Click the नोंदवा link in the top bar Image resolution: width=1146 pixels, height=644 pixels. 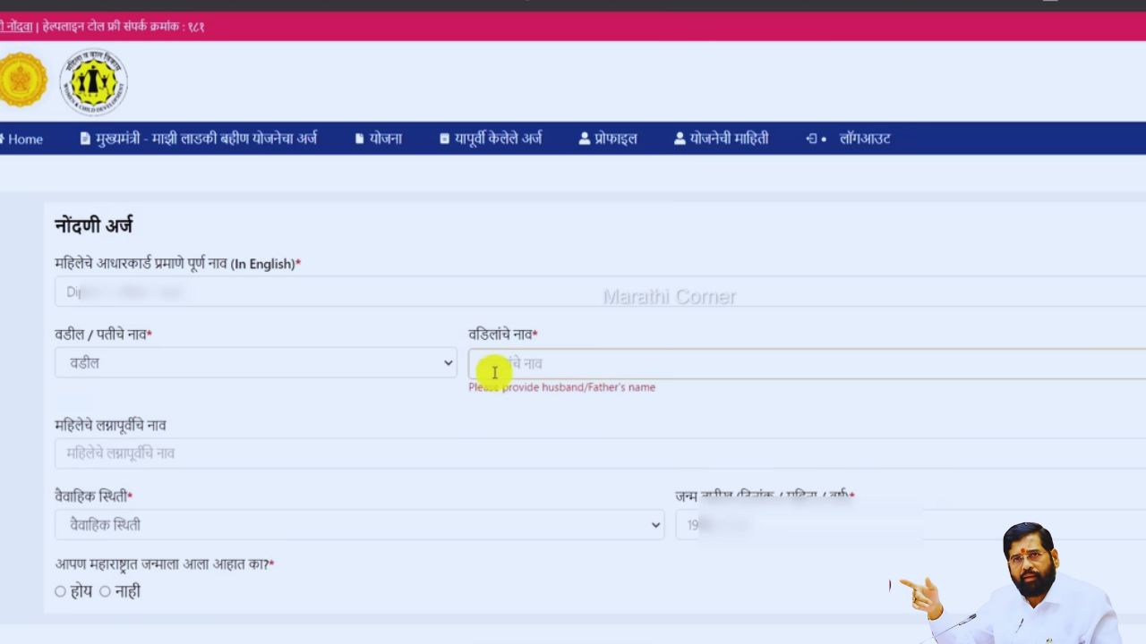click(x=16, y=27)
